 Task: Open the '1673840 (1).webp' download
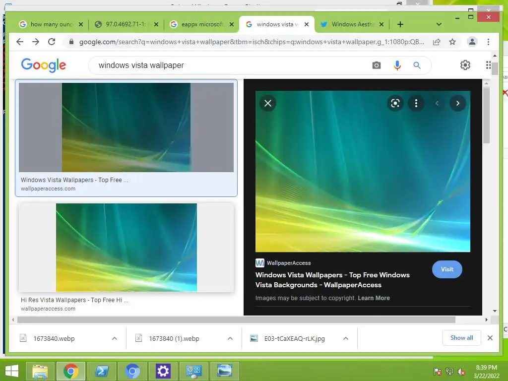pos(174,338)
